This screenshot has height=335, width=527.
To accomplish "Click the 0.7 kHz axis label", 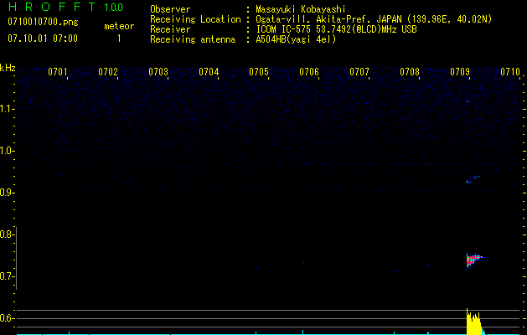I will point(8,276).
